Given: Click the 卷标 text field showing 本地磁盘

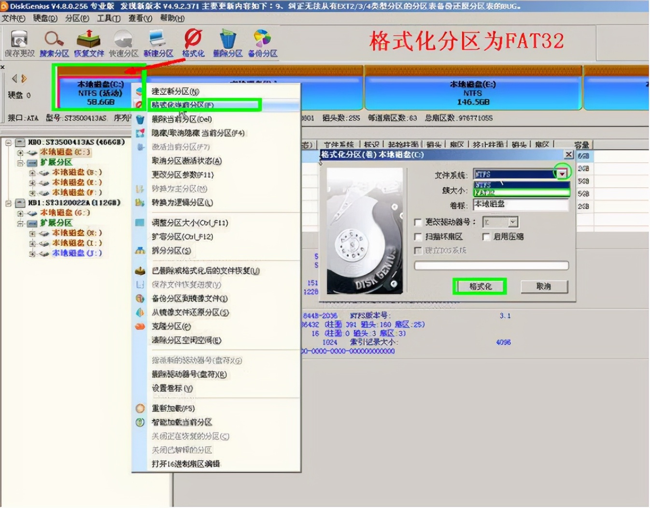Looking at the screenshot, I should pos(521,205).
